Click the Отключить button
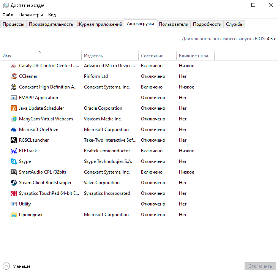Screen dimensions: 278x275 pos(260,266)
